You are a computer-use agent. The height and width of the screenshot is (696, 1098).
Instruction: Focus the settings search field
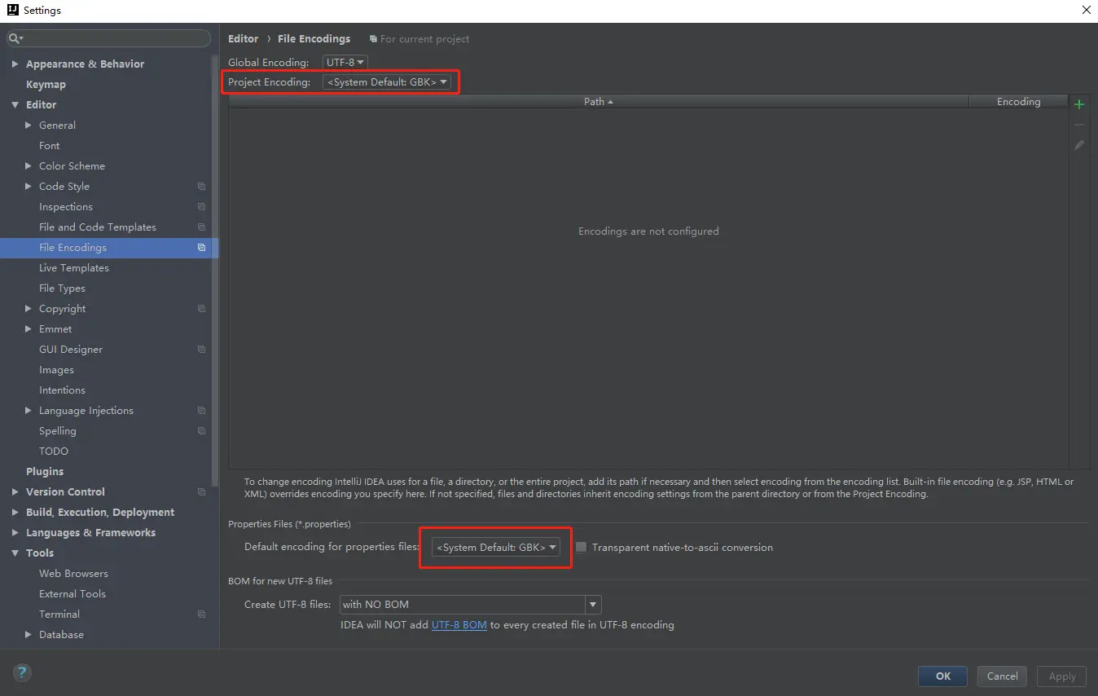click(x=108, y=38)
